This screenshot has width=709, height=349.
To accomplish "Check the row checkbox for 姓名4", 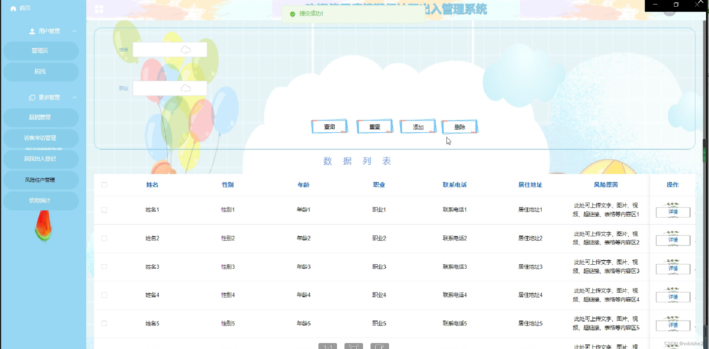I will pyautogui.click(x=104, y=295).
